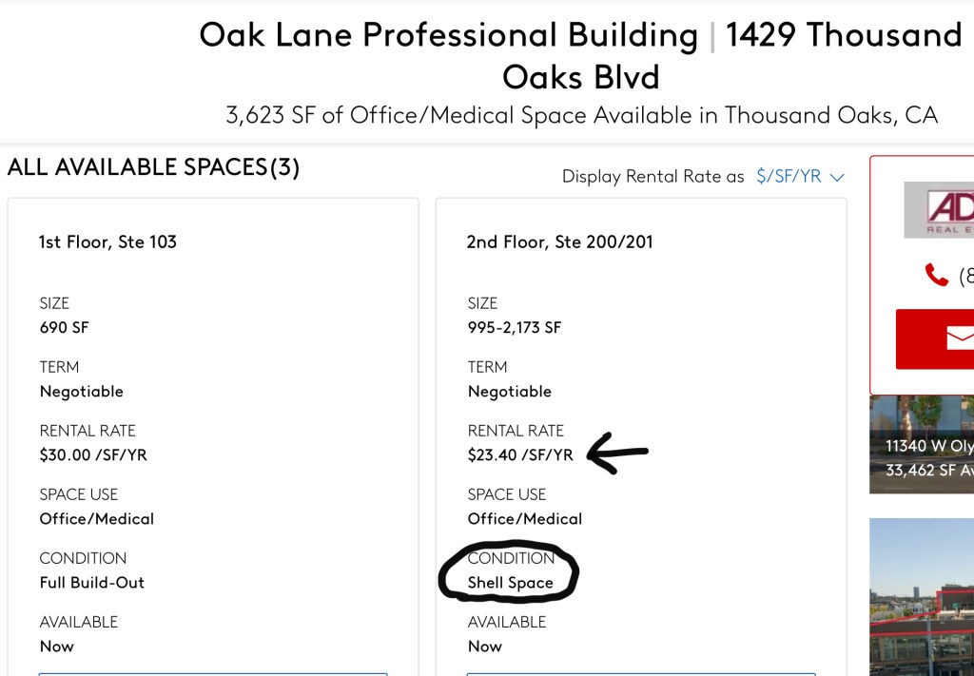This screenshot has width=974, height=676.
Task: Click the Oak Lane Professional Building title
Action: click(x=448, y=36)
